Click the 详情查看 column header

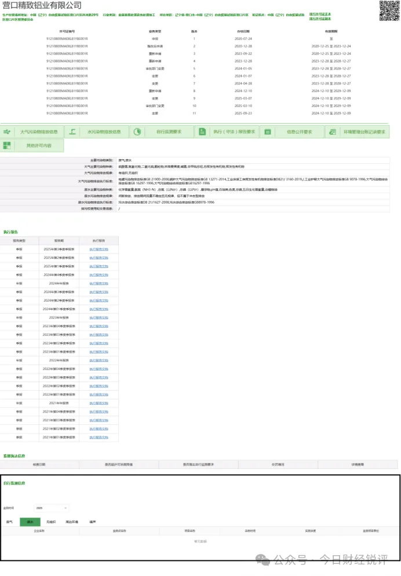point(358,465)
